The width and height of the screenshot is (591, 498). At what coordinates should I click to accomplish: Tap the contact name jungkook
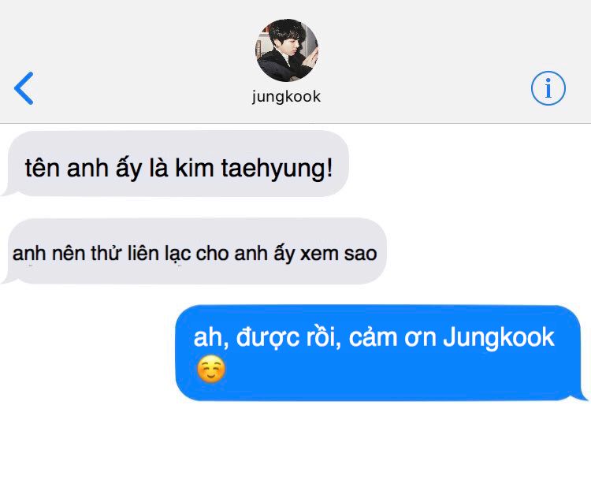[x=287, y=96]
